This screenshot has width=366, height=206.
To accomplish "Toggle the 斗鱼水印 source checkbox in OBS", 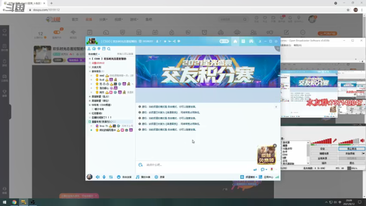I will click(x=281, y=148).
